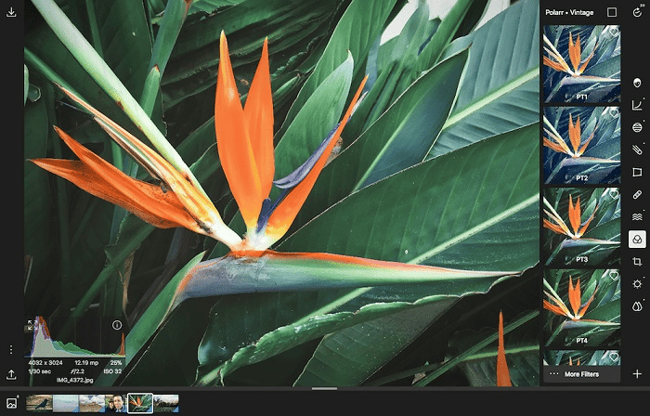Open the curves adjustment tool icon

pyautogui.click(x=637, y=105)
